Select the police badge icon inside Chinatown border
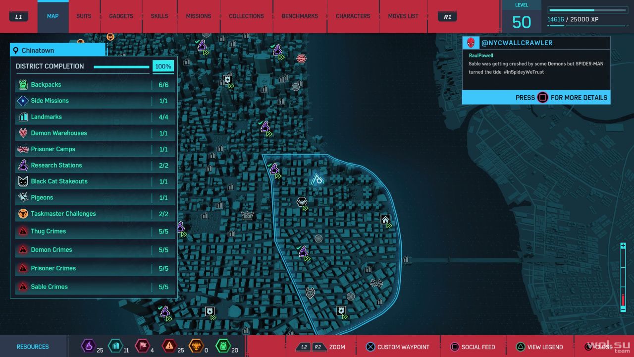 click(341, 311)
